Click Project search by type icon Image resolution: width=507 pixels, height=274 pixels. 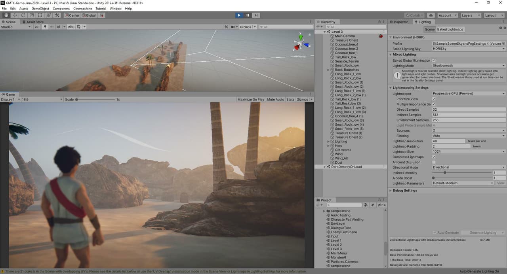pos(366,205)
